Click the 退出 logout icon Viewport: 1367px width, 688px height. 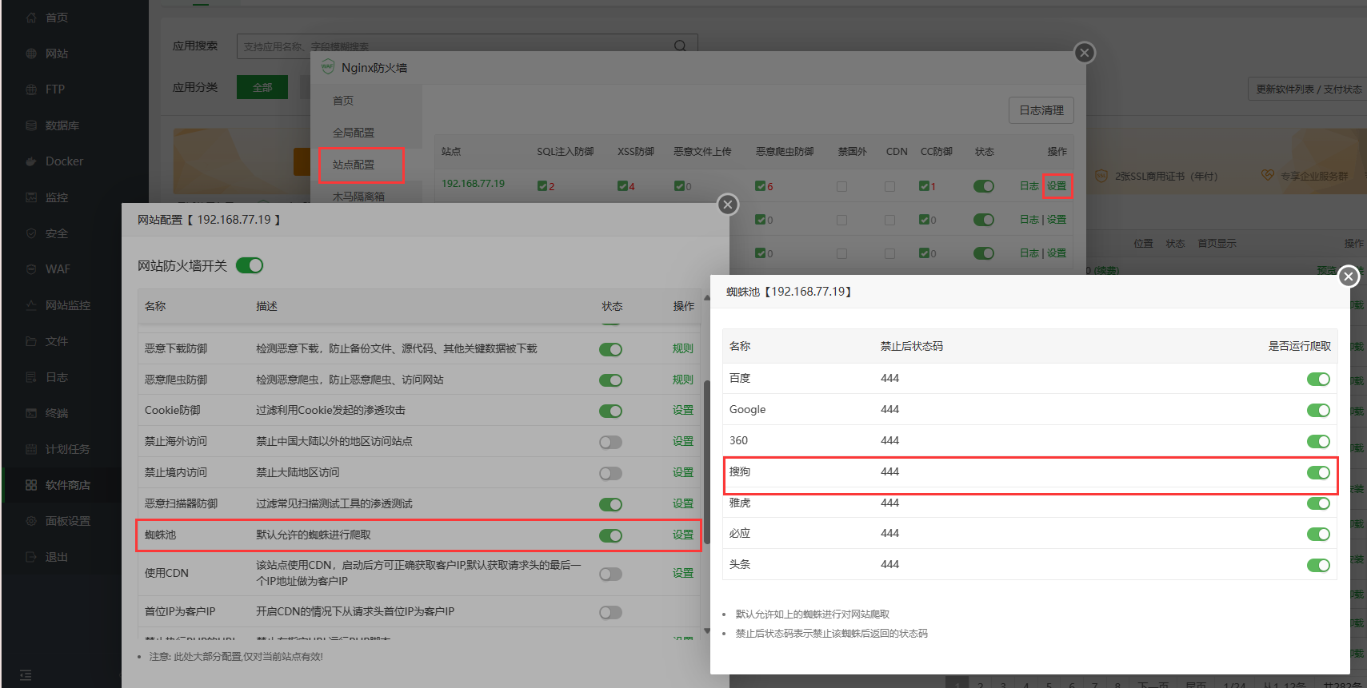click(x=31, y=557)
